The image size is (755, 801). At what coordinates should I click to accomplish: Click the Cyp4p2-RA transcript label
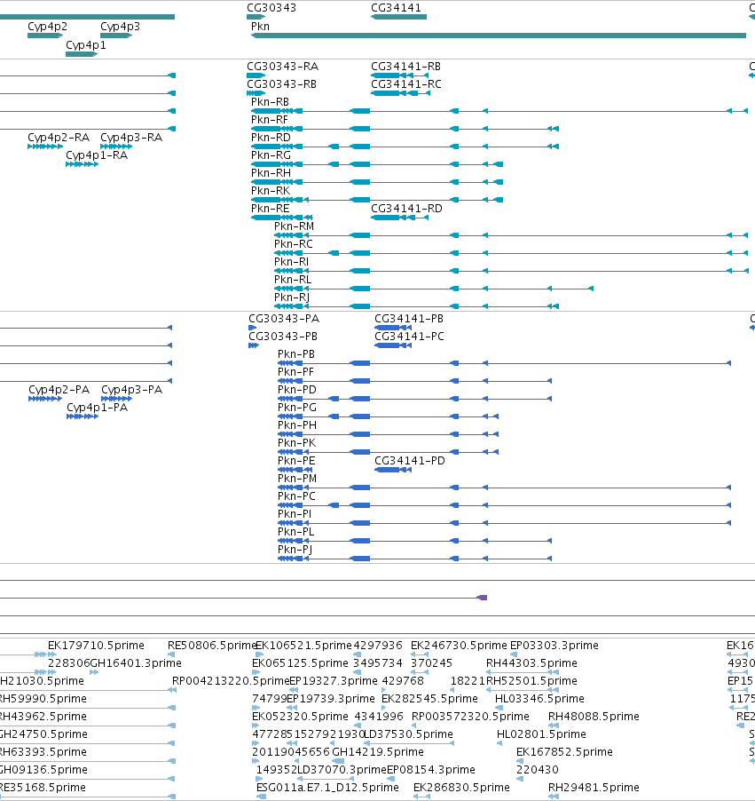59,138
